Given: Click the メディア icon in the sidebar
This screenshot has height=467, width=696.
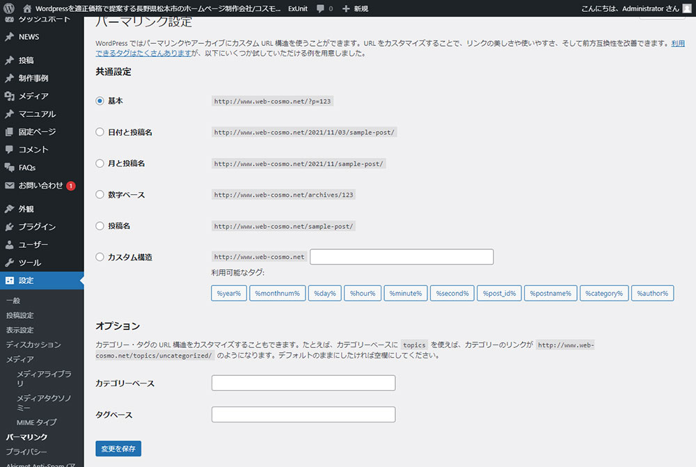Looking at the screenshot, I should [x=9, y=96].
